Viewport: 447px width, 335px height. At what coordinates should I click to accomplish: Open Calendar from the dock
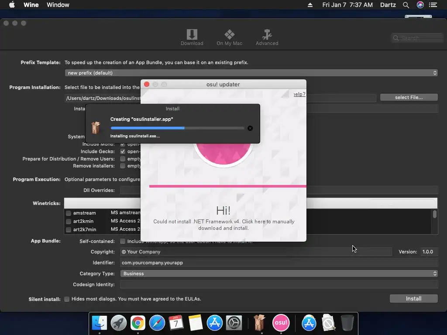point(176,323)
